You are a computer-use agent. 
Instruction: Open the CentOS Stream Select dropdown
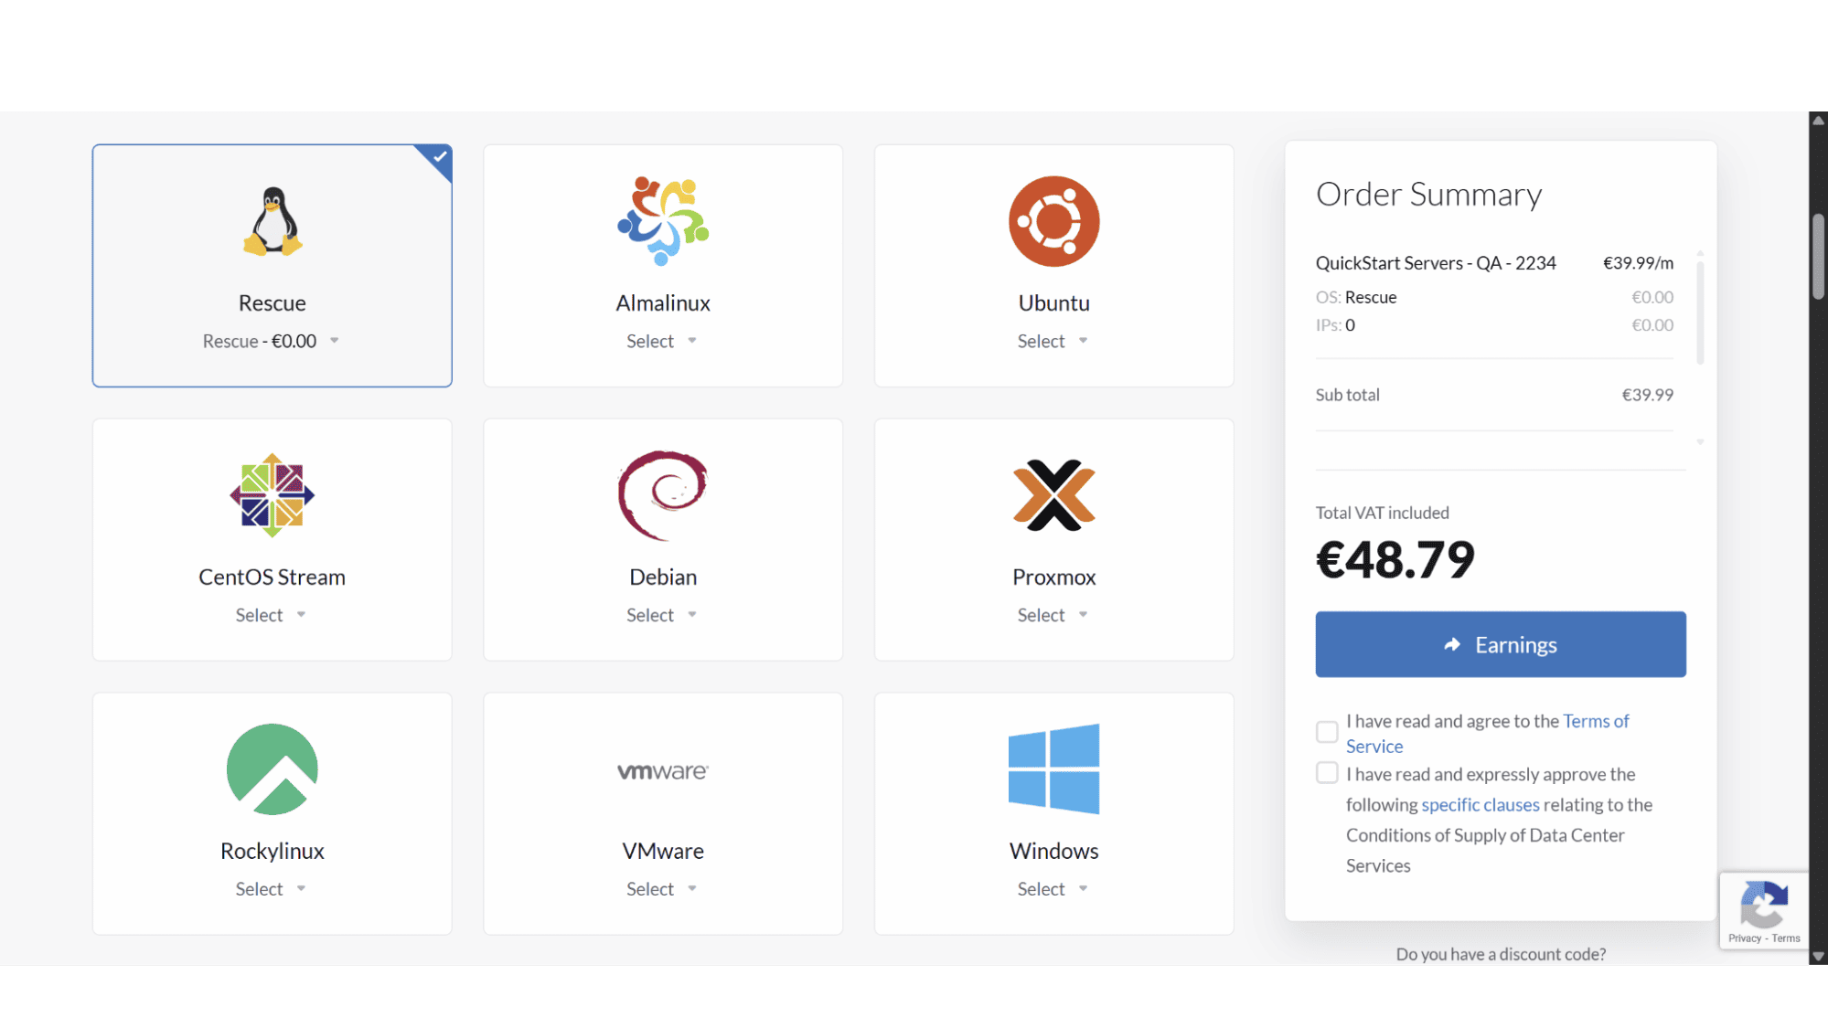271,615
